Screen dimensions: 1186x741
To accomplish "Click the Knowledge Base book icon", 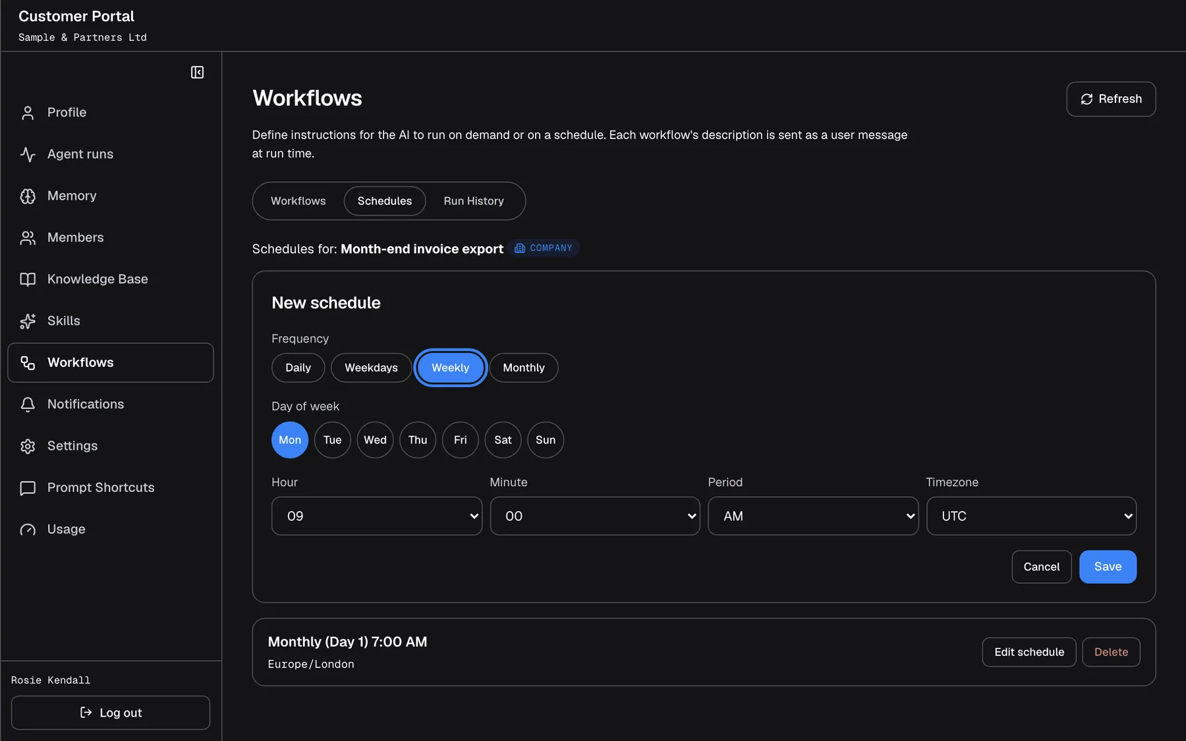I will [28, 279].
